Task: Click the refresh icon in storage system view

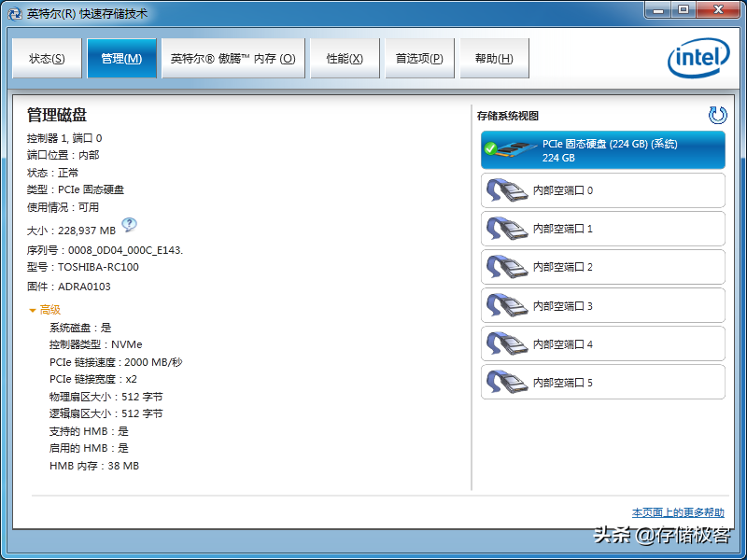Action: [x=717, y=115]
